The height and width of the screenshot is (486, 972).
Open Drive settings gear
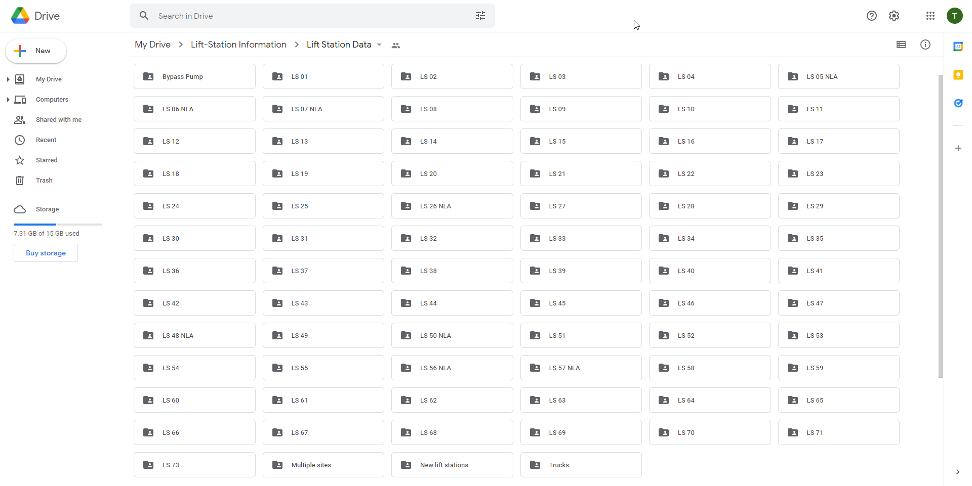[x=894, y=16]
